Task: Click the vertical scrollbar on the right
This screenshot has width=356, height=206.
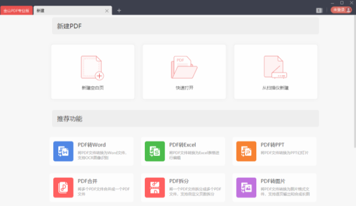Action: [355, 81]
